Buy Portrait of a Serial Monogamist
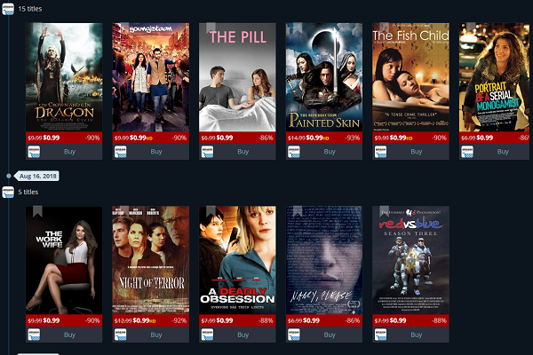This screenshot has height=355, width=533. (503, 152)
